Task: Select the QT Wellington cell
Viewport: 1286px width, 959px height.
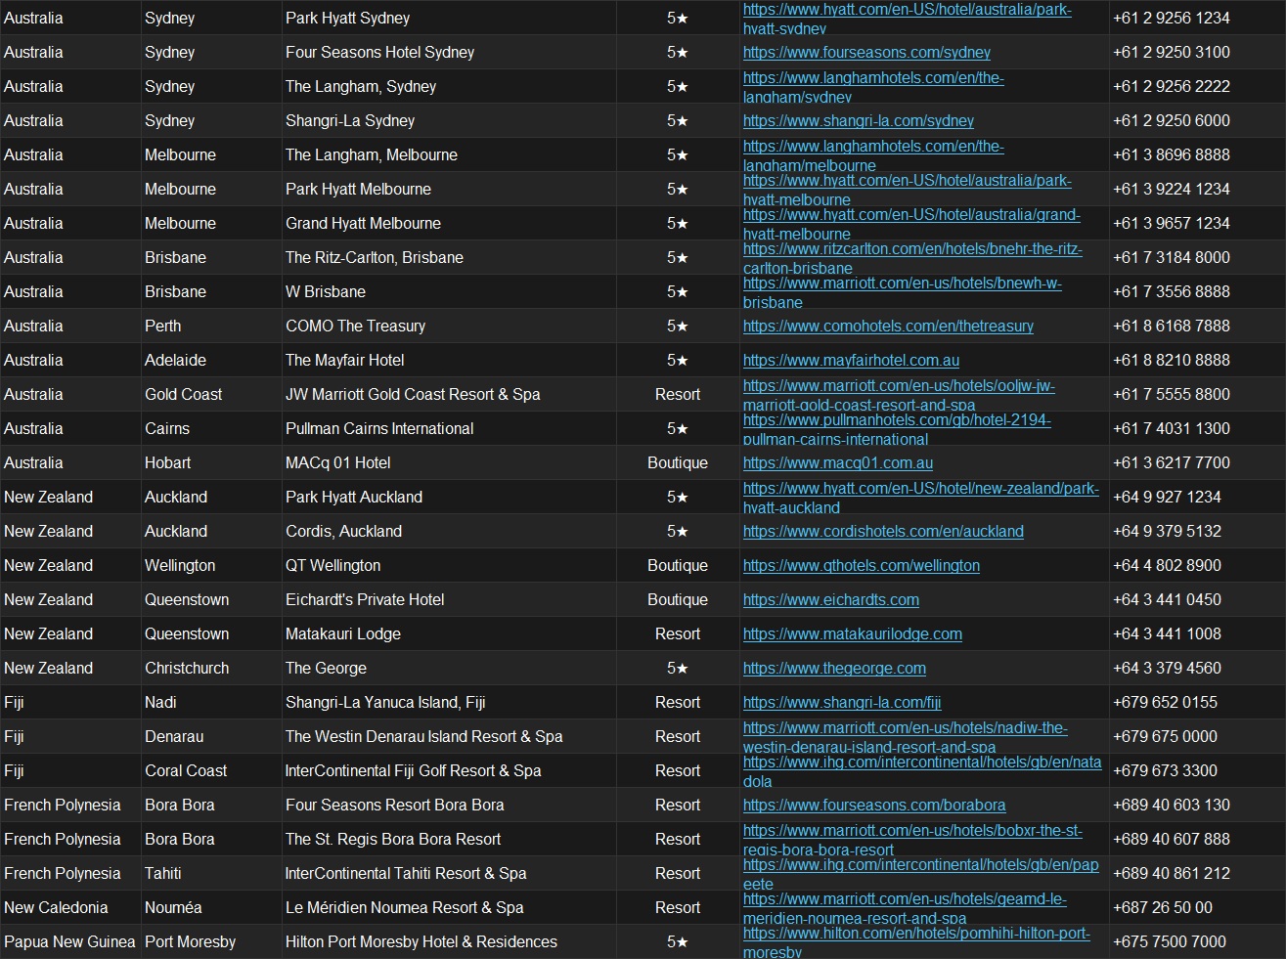Action: (x=449, y=565)
